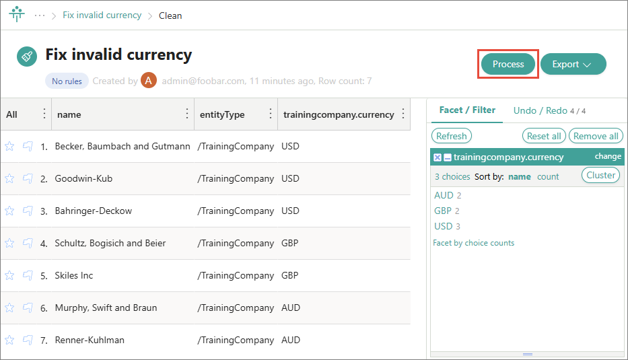628x360 pixels.
Task: Switch to the Undo / Redo tab
Action: pyautogui.click(x=549, y=110)
